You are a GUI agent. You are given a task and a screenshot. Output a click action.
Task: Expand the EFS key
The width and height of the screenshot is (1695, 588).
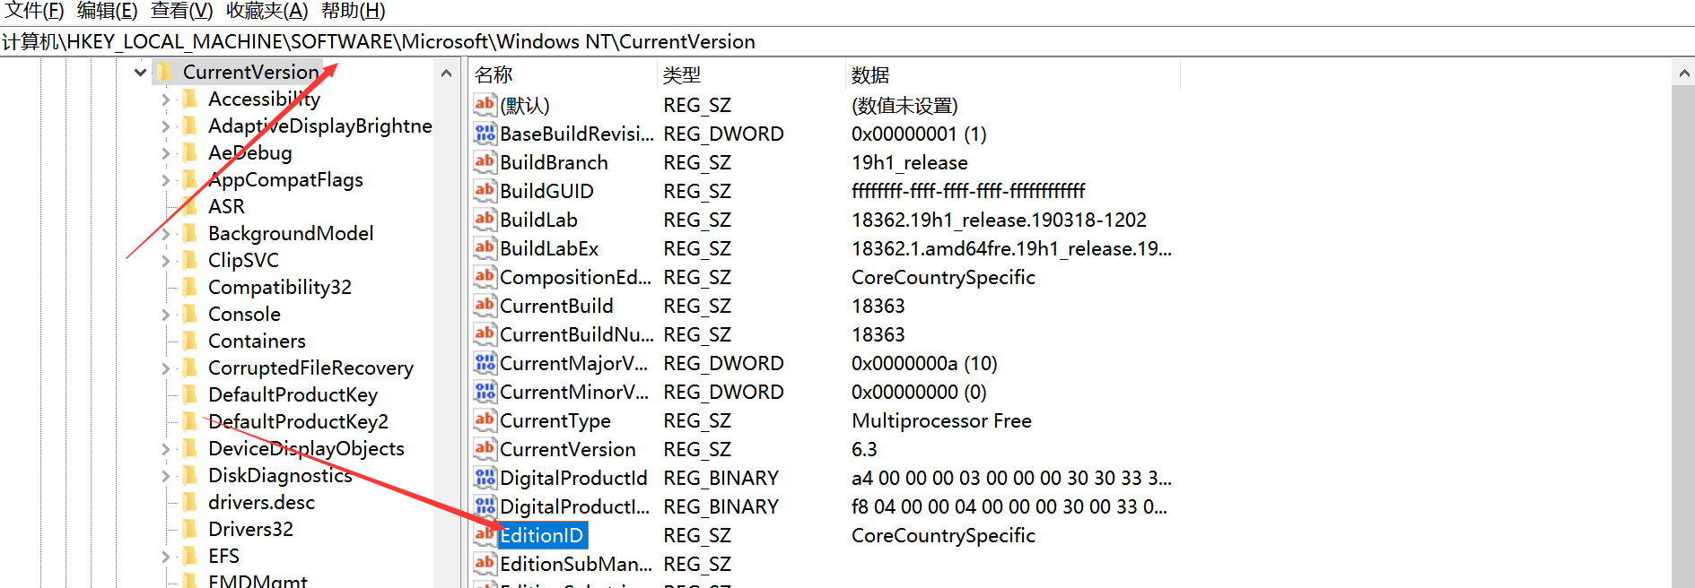click(165, 557)
